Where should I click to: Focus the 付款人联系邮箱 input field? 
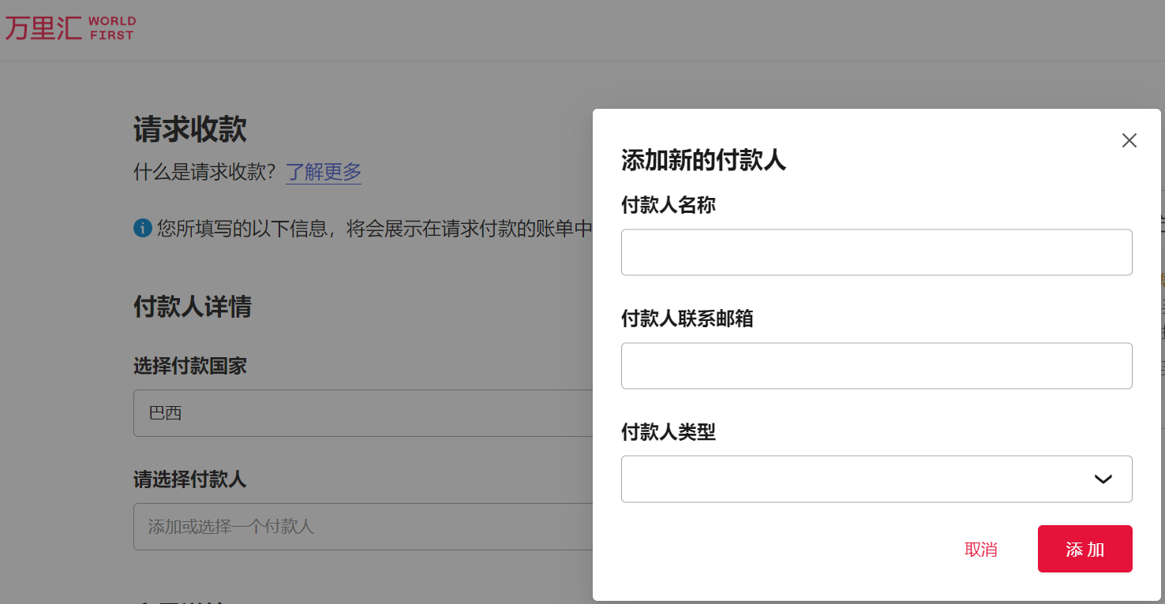click(x=876, y=366)
